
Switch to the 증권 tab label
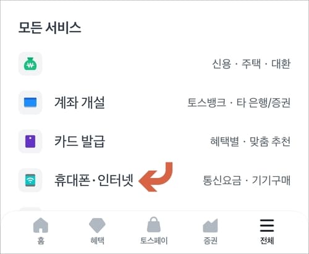pyautogui.click(x=210, y=240)
